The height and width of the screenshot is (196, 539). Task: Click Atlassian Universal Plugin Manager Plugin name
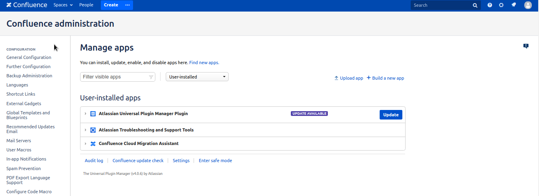pyautogui.click(x=143, y=114)
